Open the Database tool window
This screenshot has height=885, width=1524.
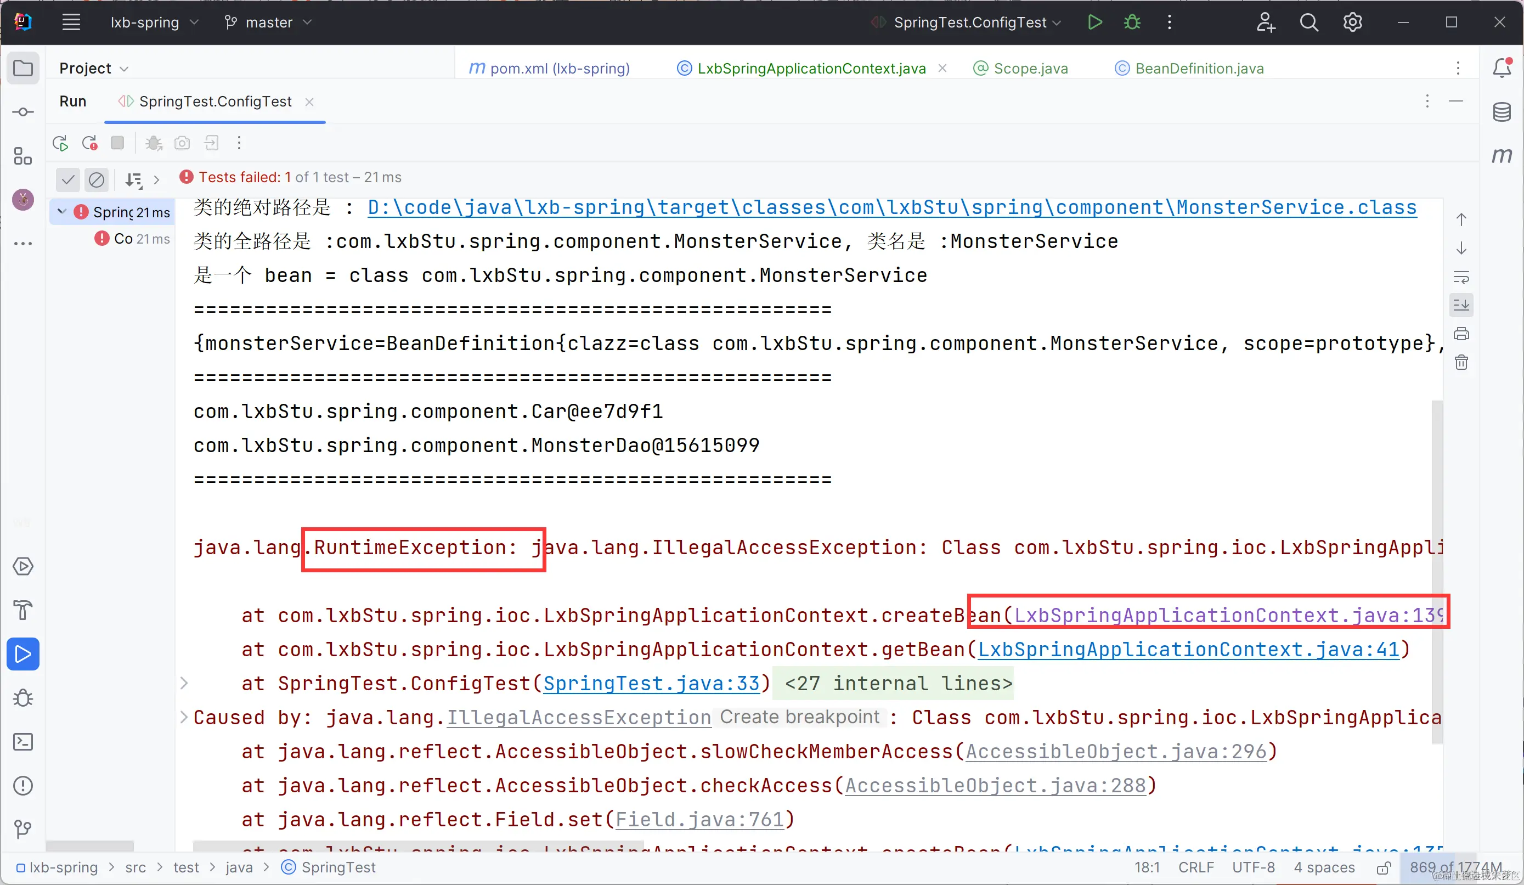point(1502,112)
